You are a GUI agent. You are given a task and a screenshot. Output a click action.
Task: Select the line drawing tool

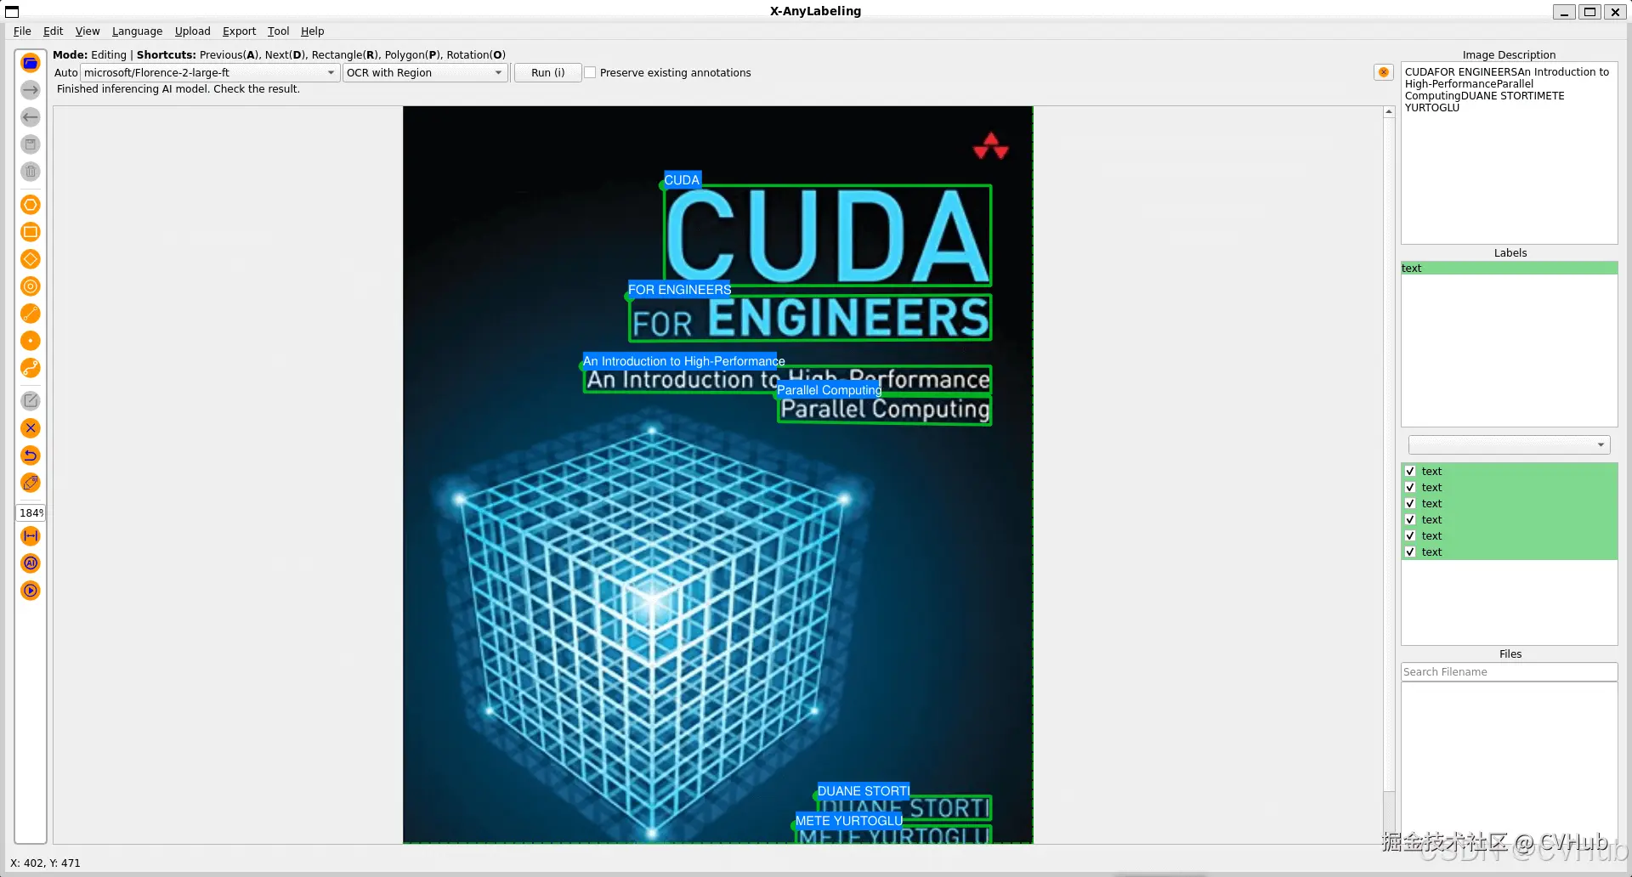click(x=31, y=314)
